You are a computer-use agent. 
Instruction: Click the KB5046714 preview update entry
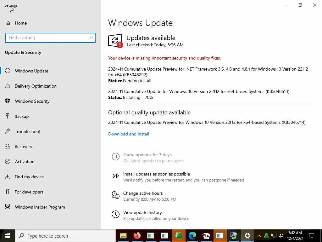click(207, 123)
